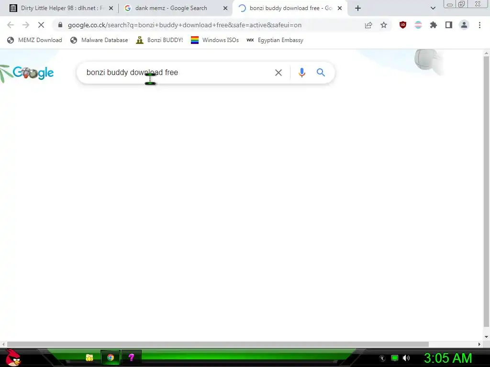Go forward in browser history
The width and height of the screenshot is (490, 367).
[x=26, y=25]
